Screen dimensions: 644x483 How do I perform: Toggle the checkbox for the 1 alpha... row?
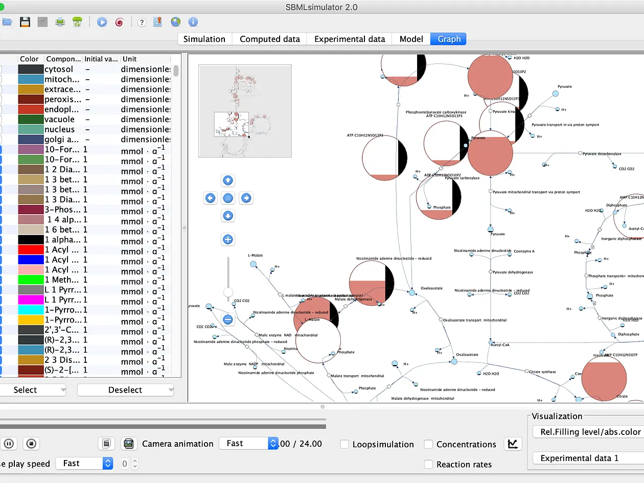point(1,240)
